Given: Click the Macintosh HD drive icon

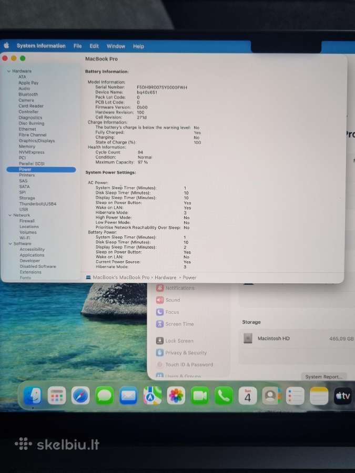Looking at the screenshot, I should tap(248, 338).
